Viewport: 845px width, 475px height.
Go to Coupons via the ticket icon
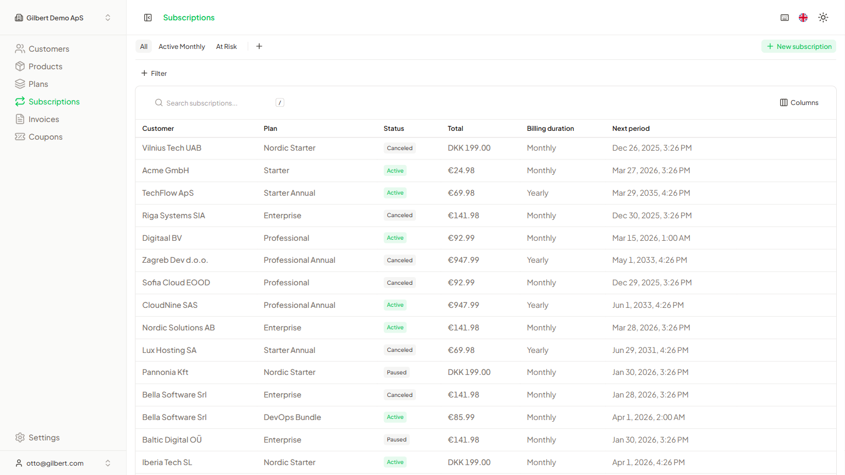[x=20, y=136]
